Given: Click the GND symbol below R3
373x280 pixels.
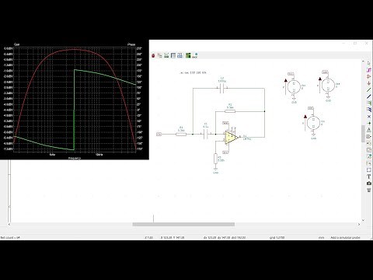Looking at the screenshot, I should click(215, 171).
